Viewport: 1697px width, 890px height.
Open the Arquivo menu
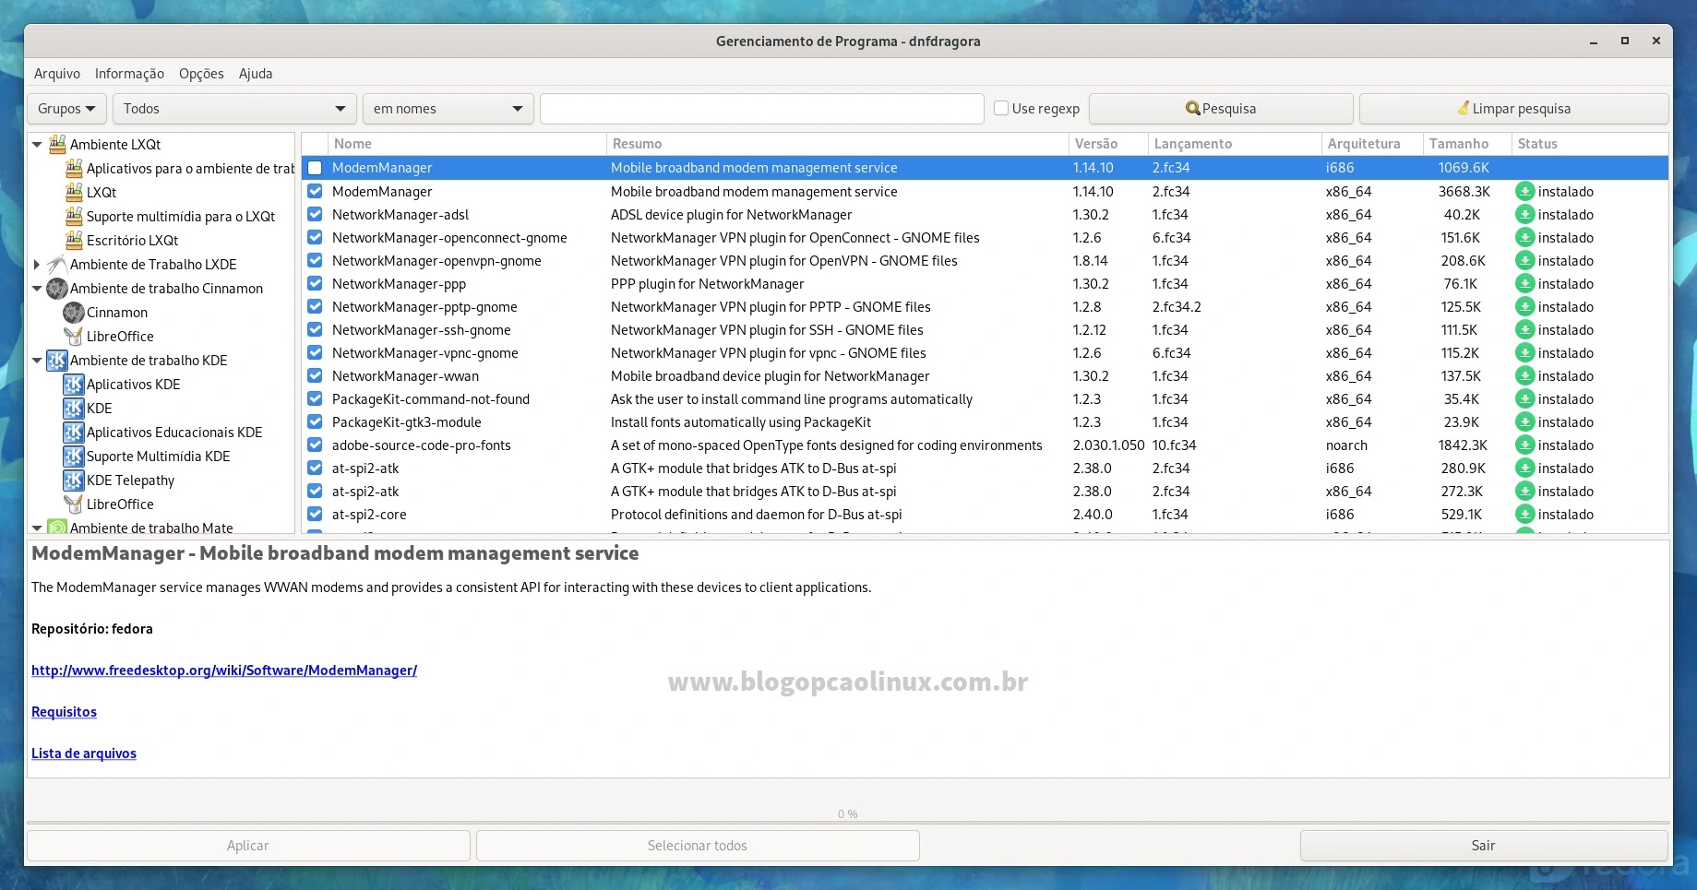tap(57, 74)
